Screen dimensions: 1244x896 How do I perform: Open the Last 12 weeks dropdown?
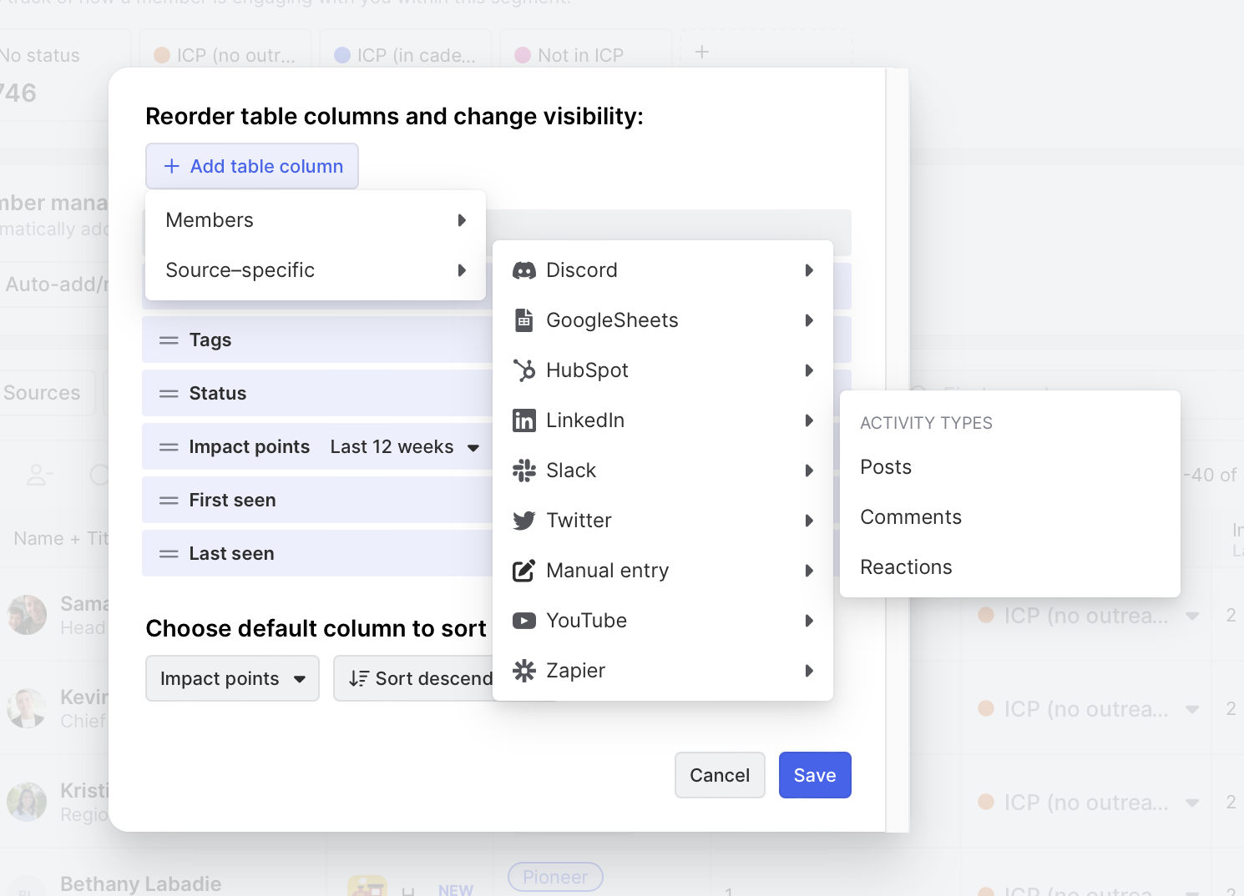[404, 447]
